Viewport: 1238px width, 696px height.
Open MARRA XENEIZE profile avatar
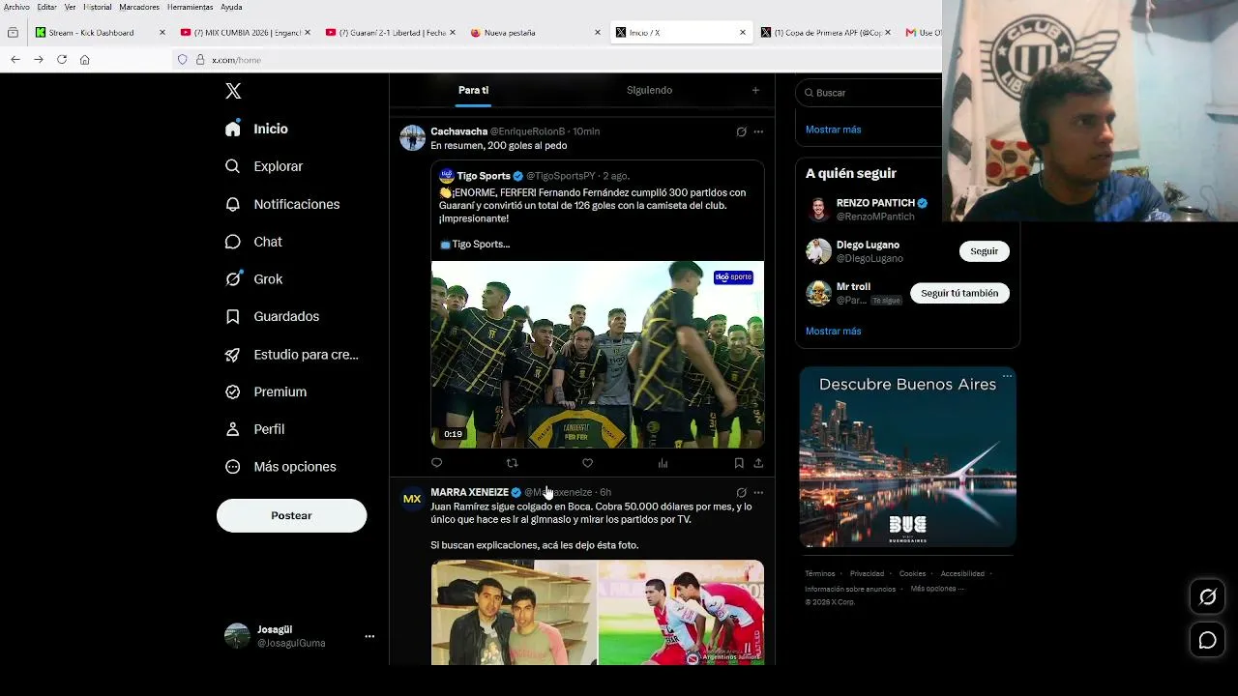coord(412,499)
